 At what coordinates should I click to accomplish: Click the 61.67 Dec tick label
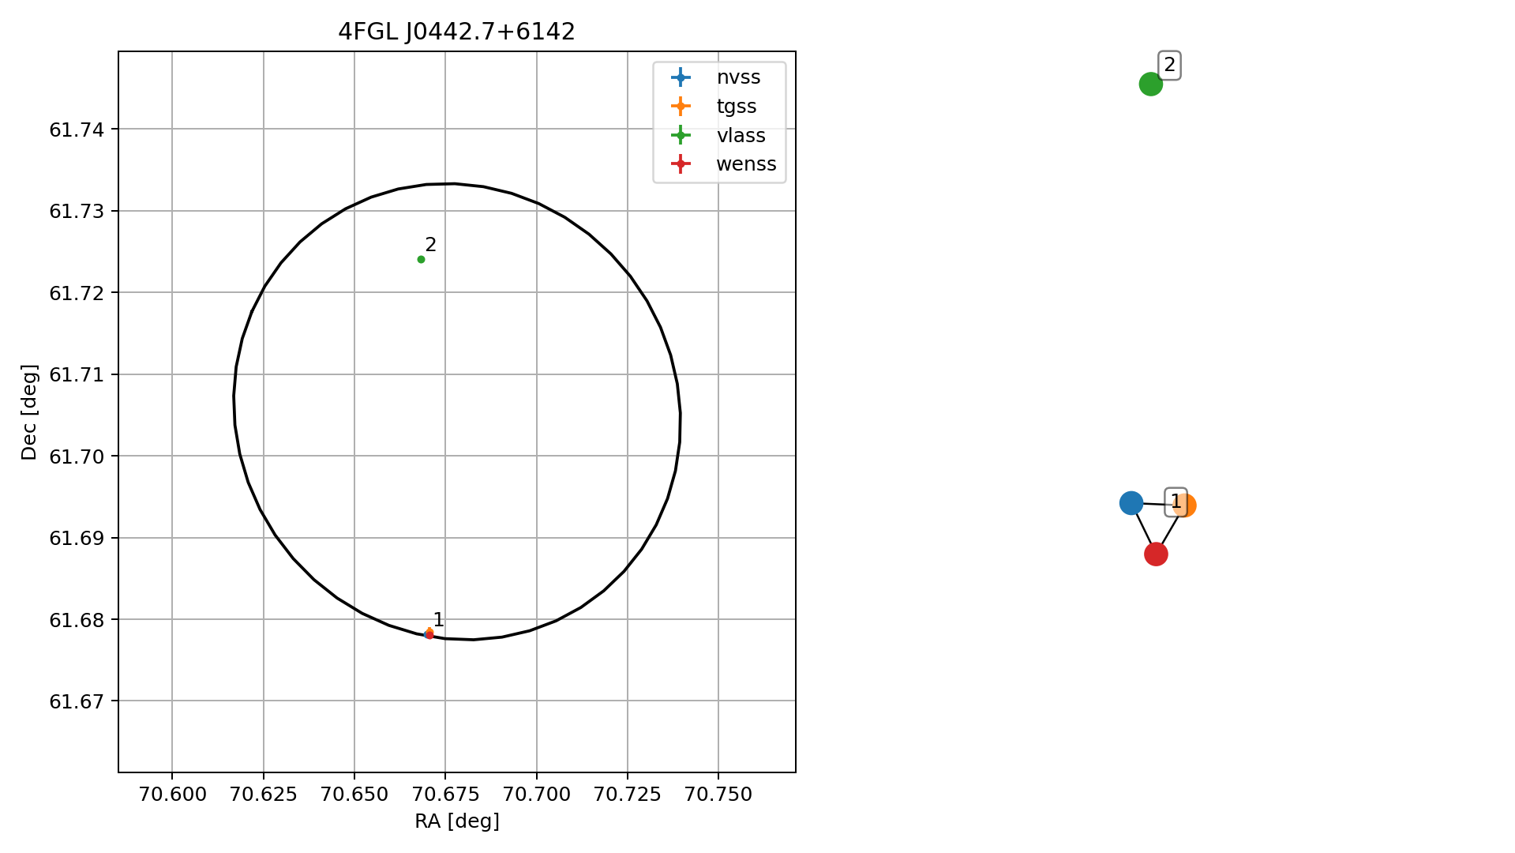[77, 701]
